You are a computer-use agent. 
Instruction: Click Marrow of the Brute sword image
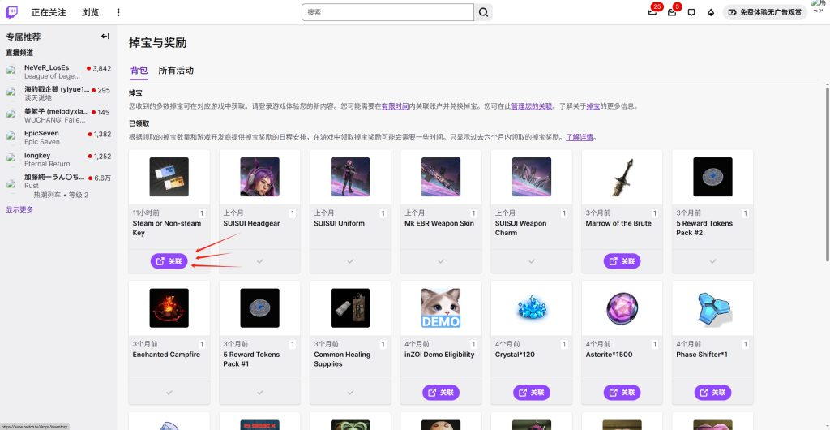622,177
